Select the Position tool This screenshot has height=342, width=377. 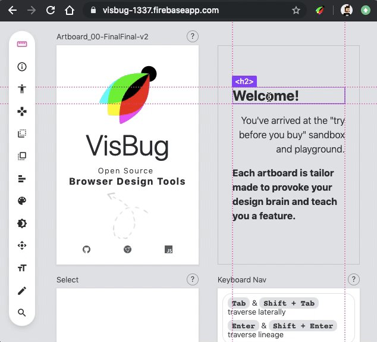[22, 245]
